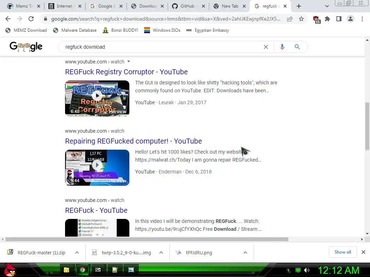
Task: Close the regfuck search tab
Action: tap(285, 6)
